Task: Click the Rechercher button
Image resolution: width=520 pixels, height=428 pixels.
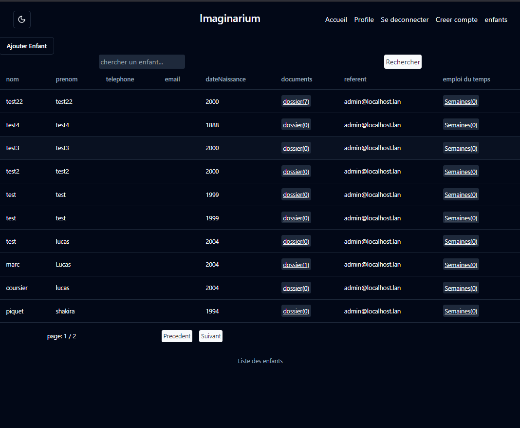Action: (403, 62)
